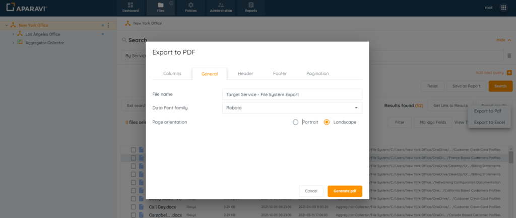The width and height of the screenshot is (516, 218).
Task: Tick the checkbox for Cali Guy.docx
Action: [134, 206]
